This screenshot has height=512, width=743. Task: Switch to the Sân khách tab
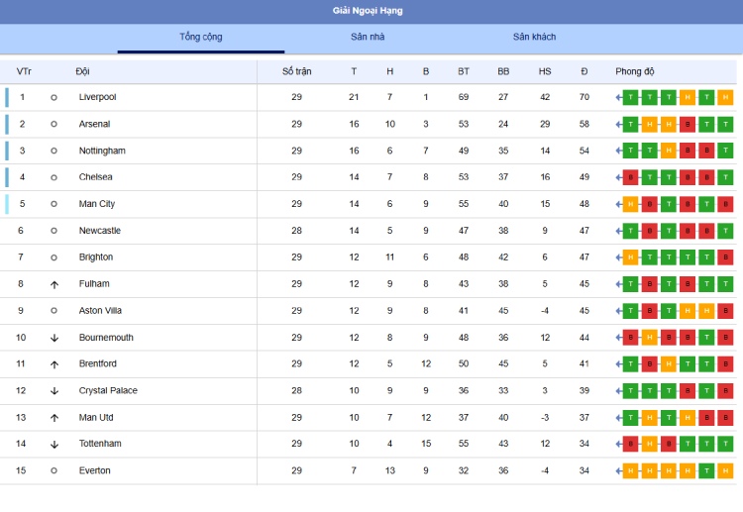pos(534,38)
